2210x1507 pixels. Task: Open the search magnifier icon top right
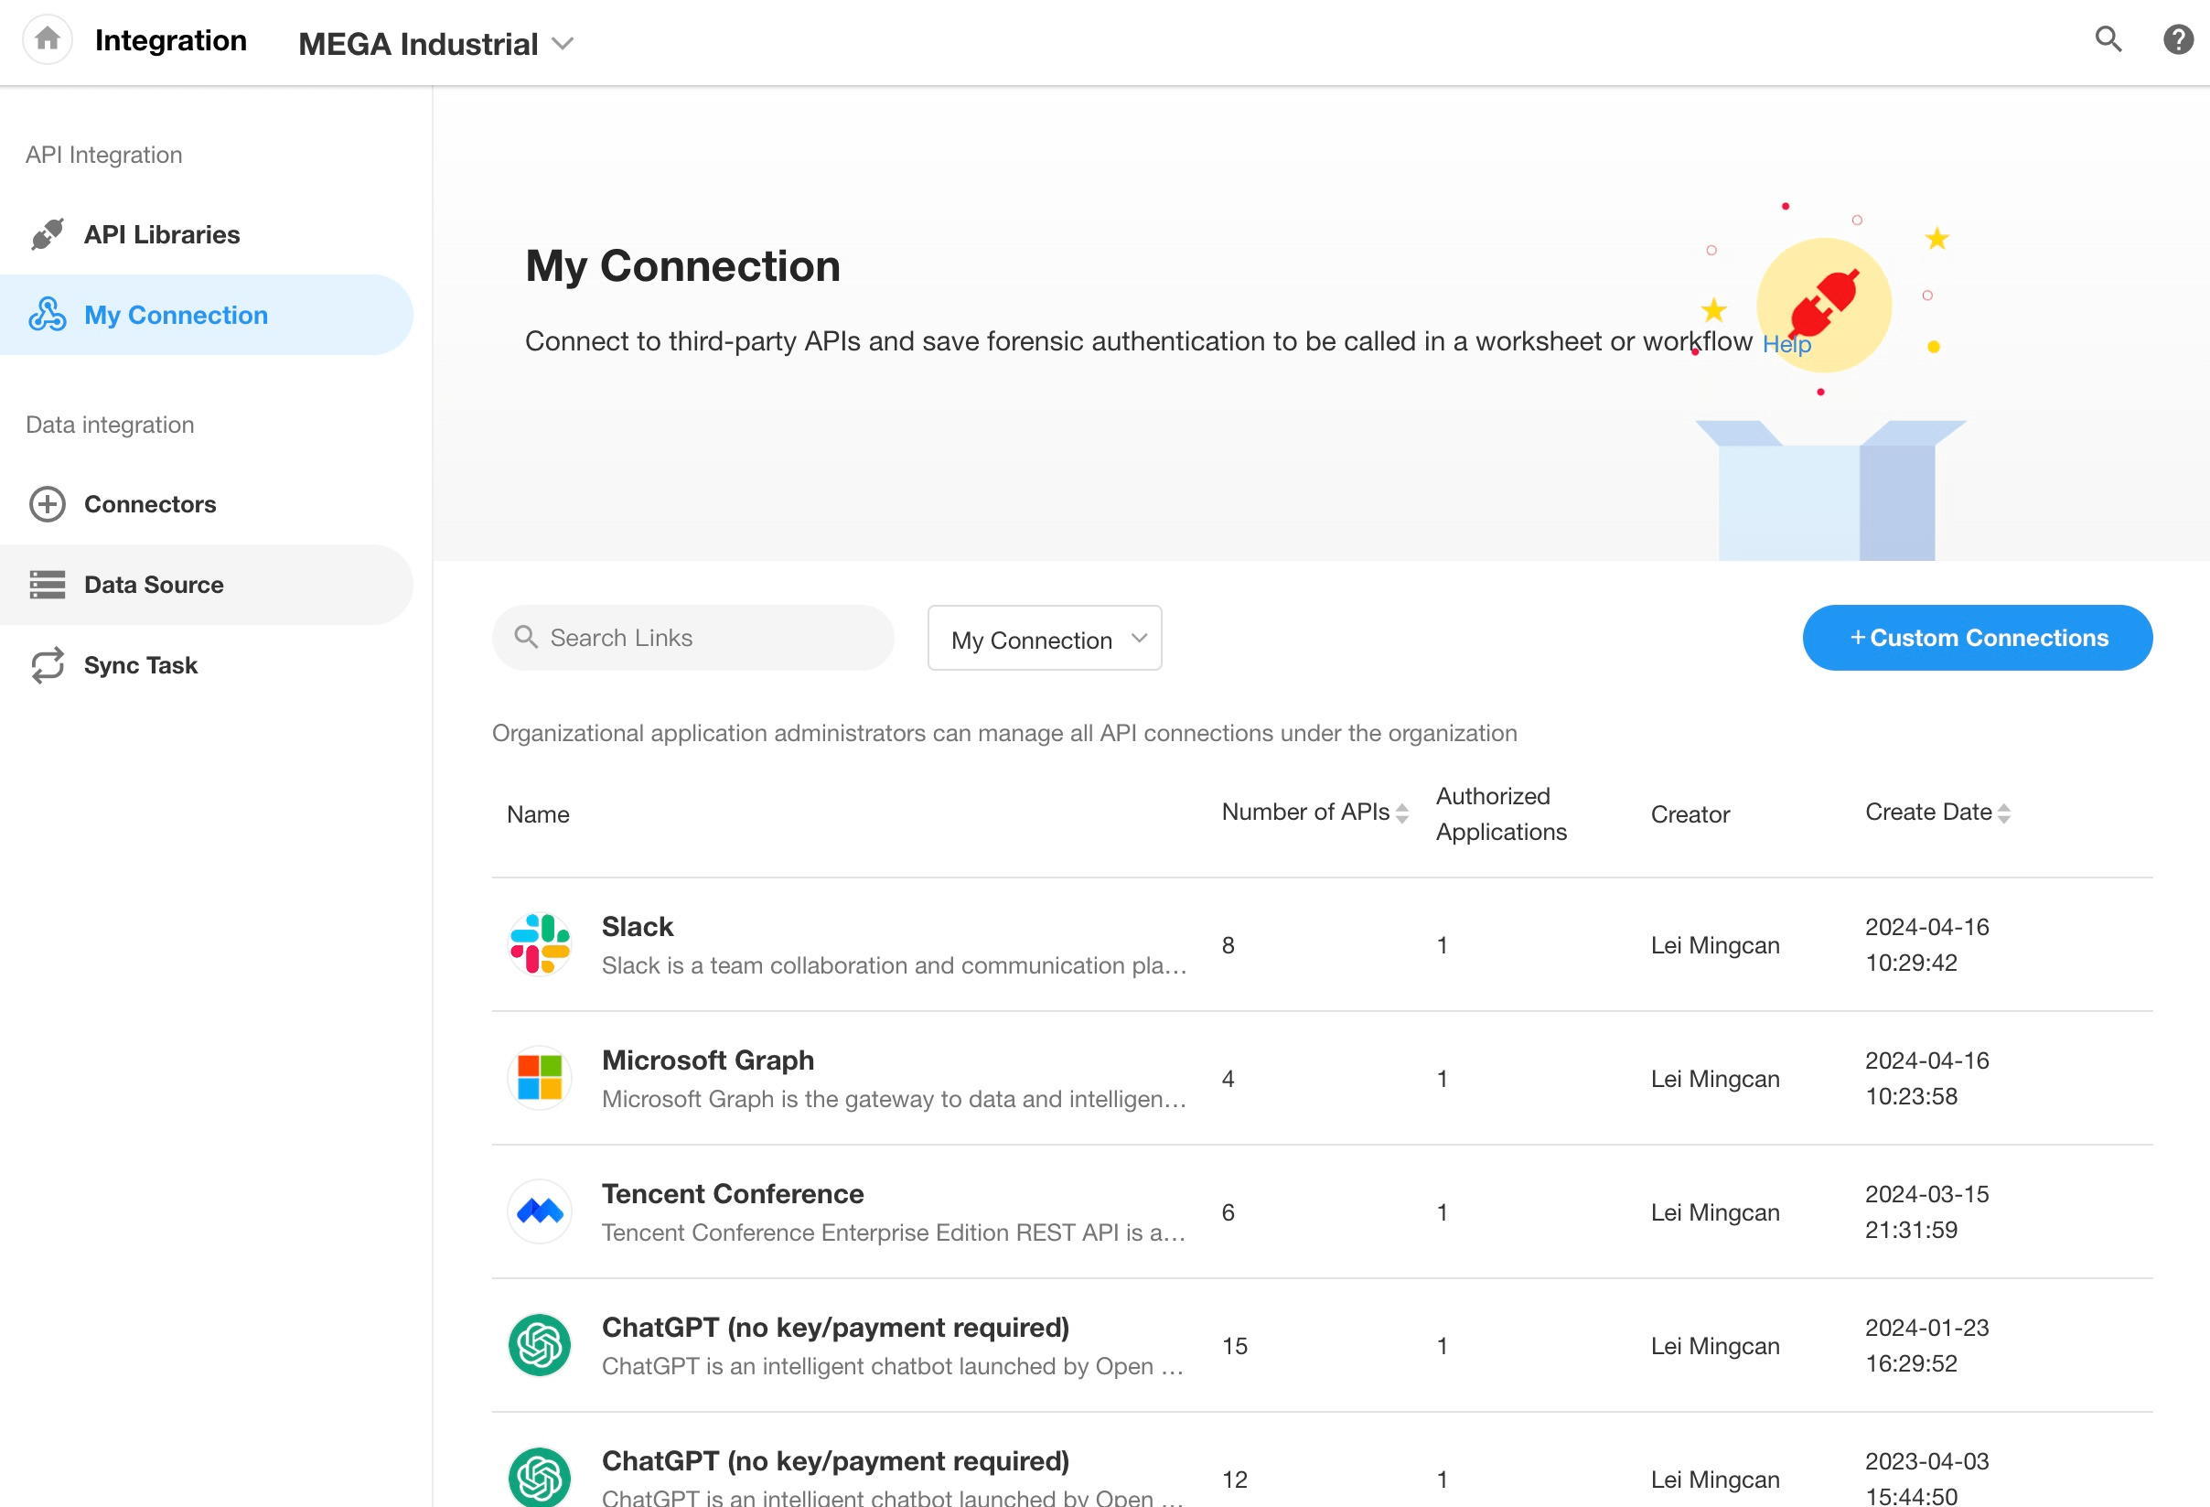(2108, 40)
